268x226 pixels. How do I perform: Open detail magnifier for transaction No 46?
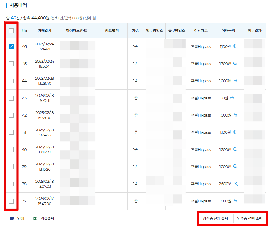[x=235, y=46]
